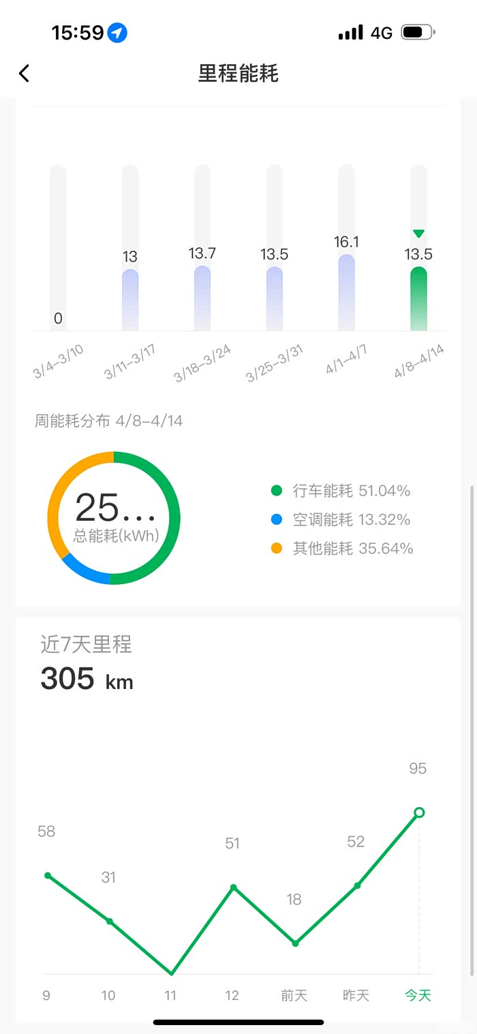Tap the 前天 label on mileage chart
The width and height of the screenshot is (477, 1034).
(294, 996)
